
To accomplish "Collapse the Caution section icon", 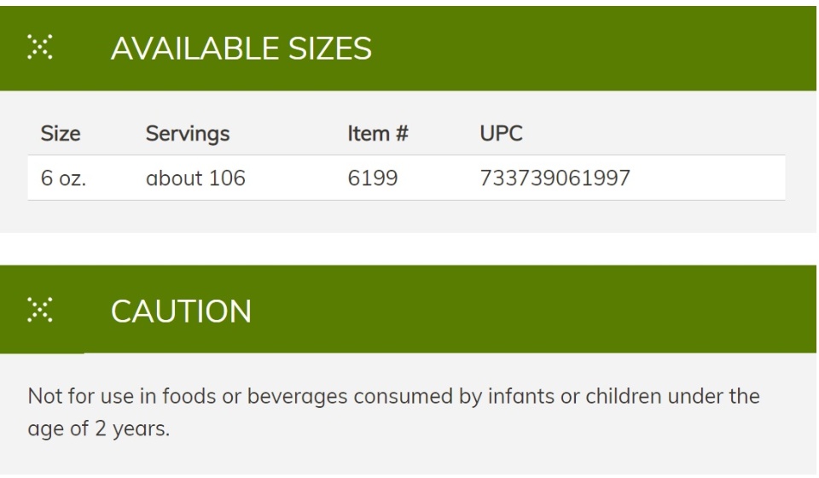I will coord(40,310).
